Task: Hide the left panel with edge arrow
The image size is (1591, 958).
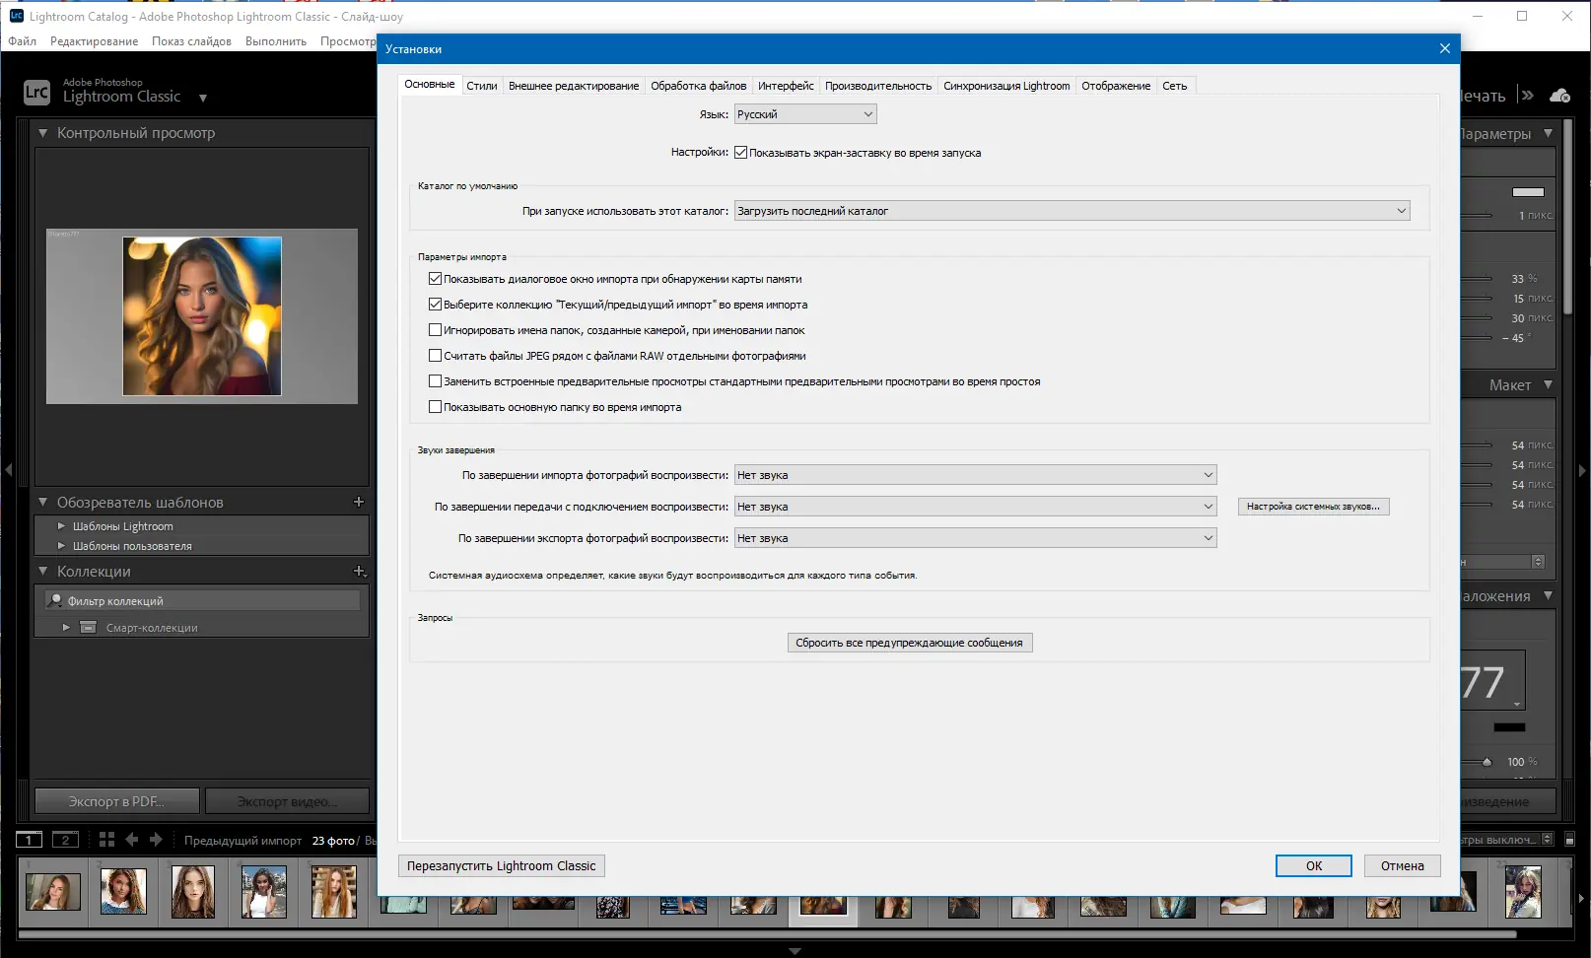Action: (x=8, y=470)
